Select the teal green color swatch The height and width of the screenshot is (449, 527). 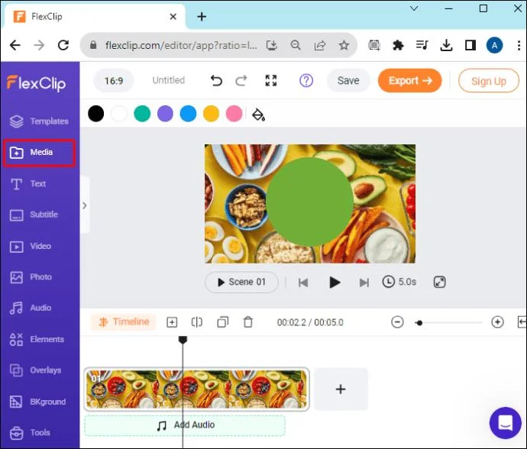tap(142, 114)
